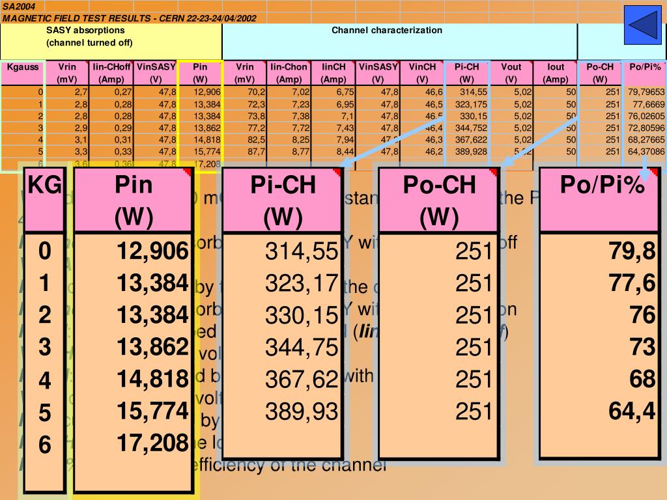This screenshot has height=500, width=667.
Task: Click large value '17,208' in Pin column
Action: [x=152, y=443]
